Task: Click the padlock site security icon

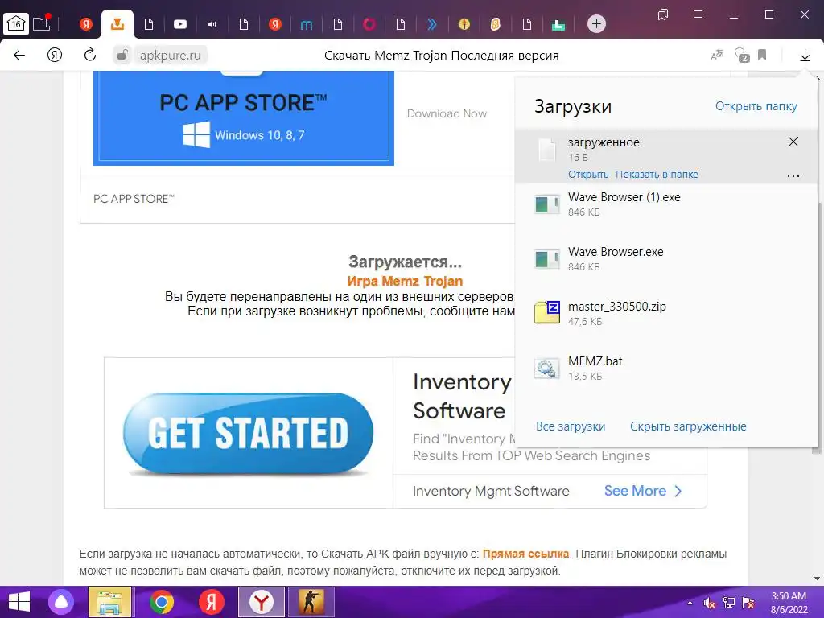Action: point(122,55)
